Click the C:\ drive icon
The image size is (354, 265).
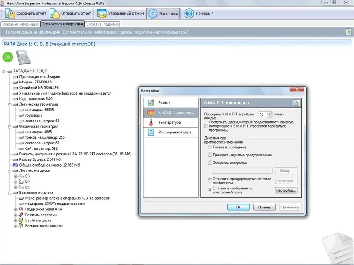pos(21,176)
